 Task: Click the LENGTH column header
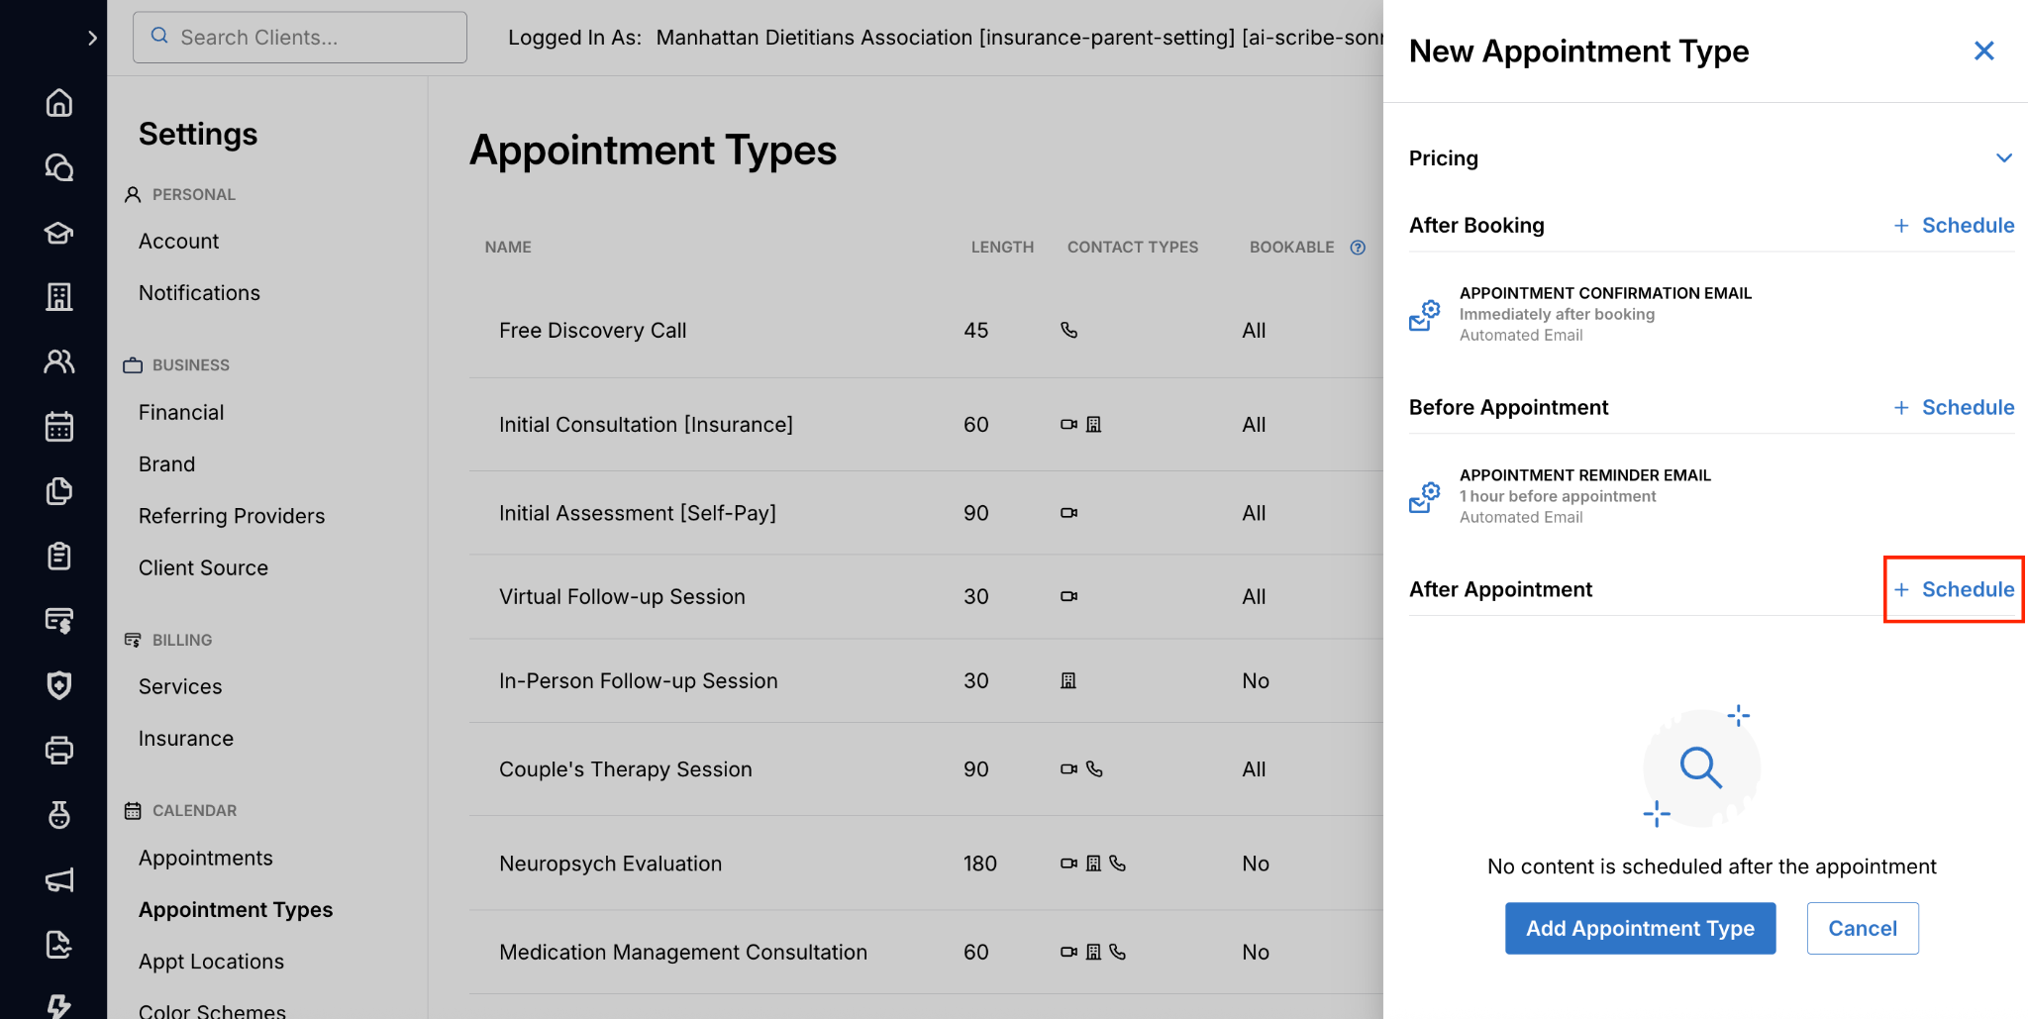click(1002, 248)
